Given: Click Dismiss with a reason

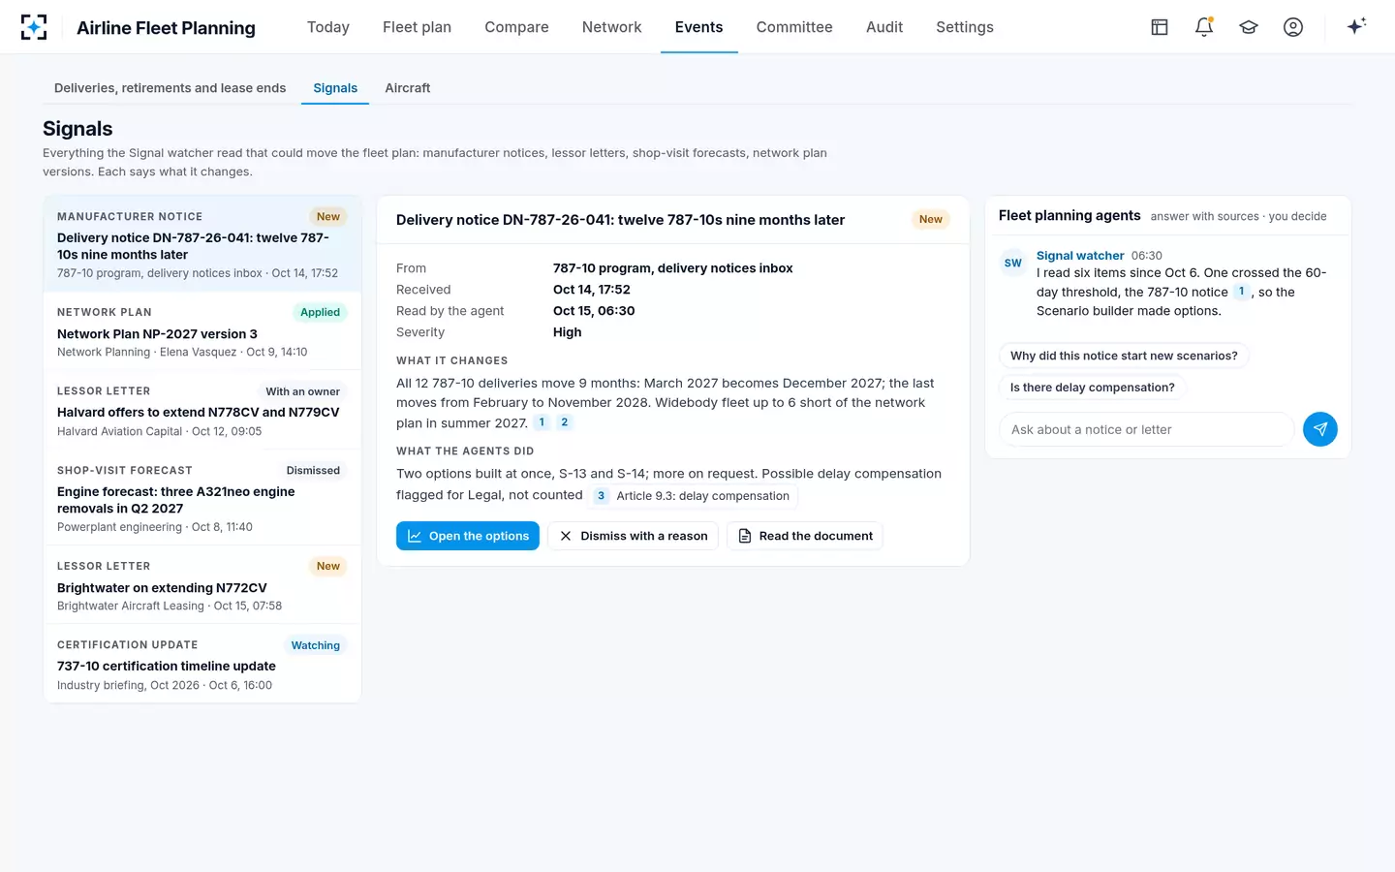Looking at the screenshot, I should pos(634,536).
